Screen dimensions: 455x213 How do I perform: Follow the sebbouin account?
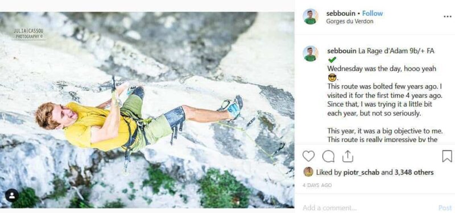[x=373, y=13]
